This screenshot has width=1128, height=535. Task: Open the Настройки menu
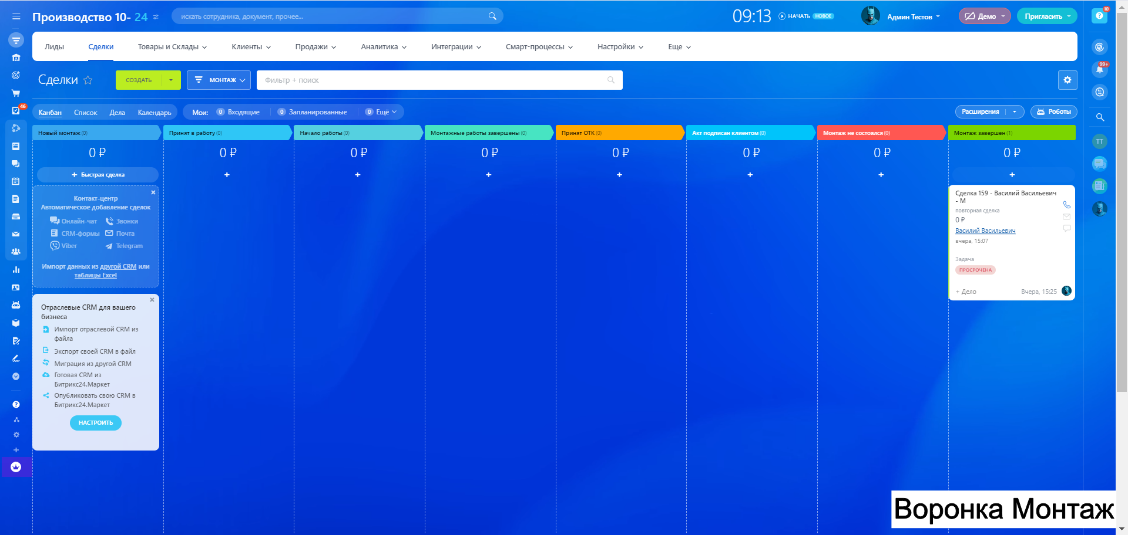[x=620, y=47]
